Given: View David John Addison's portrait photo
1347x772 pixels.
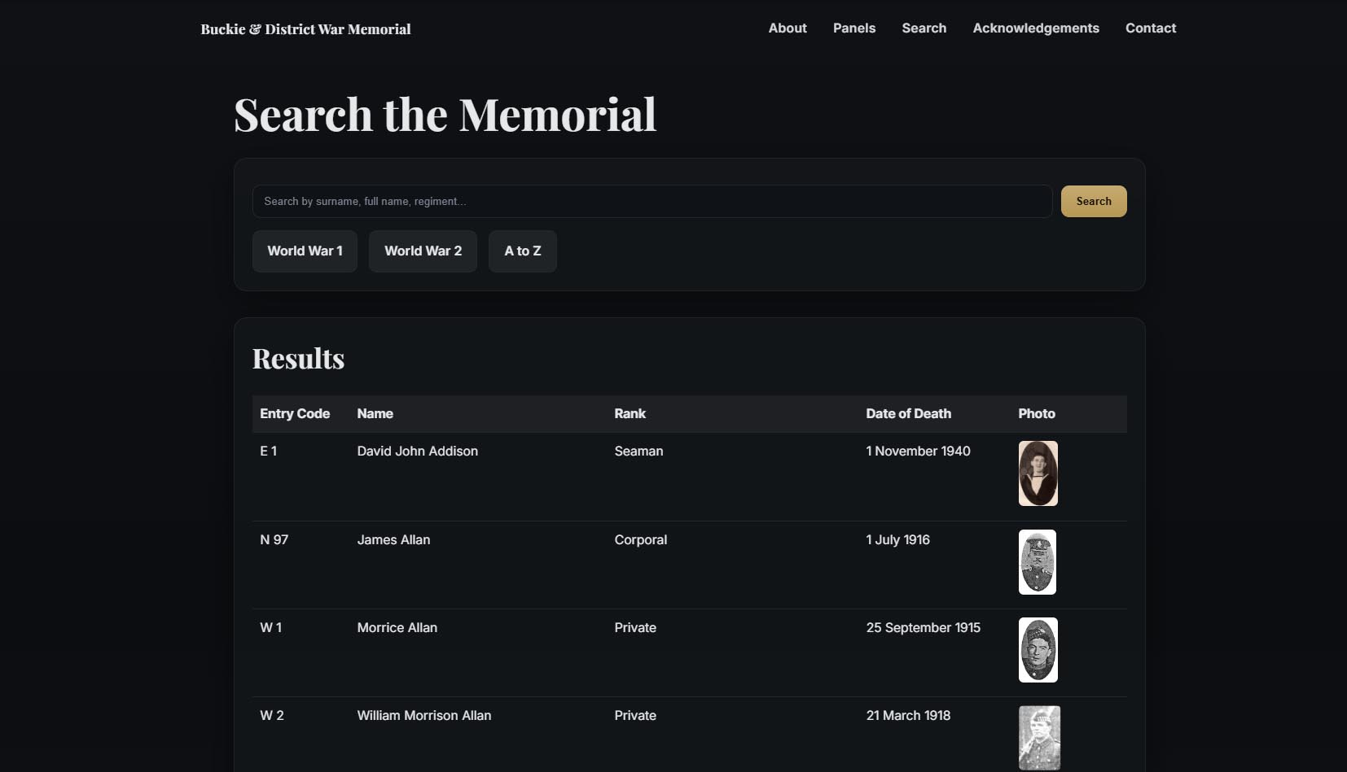Looking at the screenshot, I should pyautogui.click(x=1038, y=473).
